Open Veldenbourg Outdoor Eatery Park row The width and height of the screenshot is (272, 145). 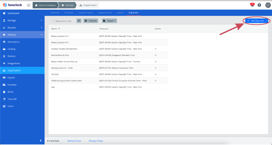click(108, 81)
